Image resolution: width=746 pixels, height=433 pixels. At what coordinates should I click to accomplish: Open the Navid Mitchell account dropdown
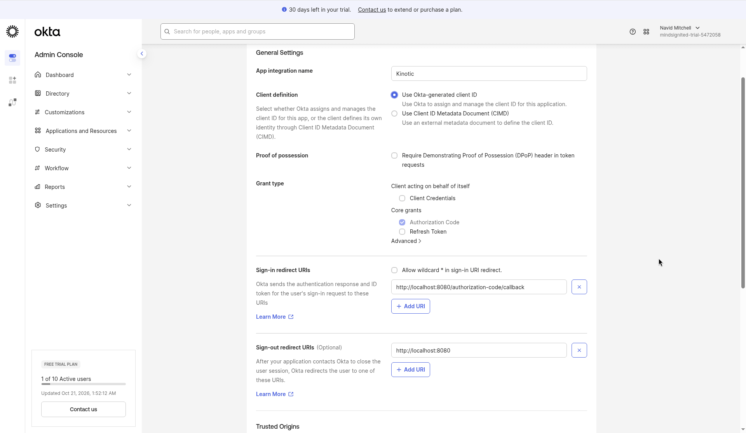click(x=690, y=31)
